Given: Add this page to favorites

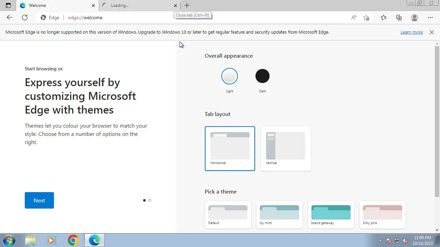Looking at the screenshot, I should coord(366,17).
